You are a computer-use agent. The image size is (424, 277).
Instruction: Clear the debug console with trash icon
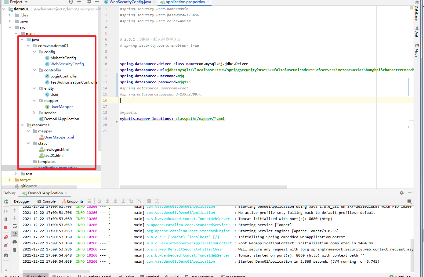14,250
